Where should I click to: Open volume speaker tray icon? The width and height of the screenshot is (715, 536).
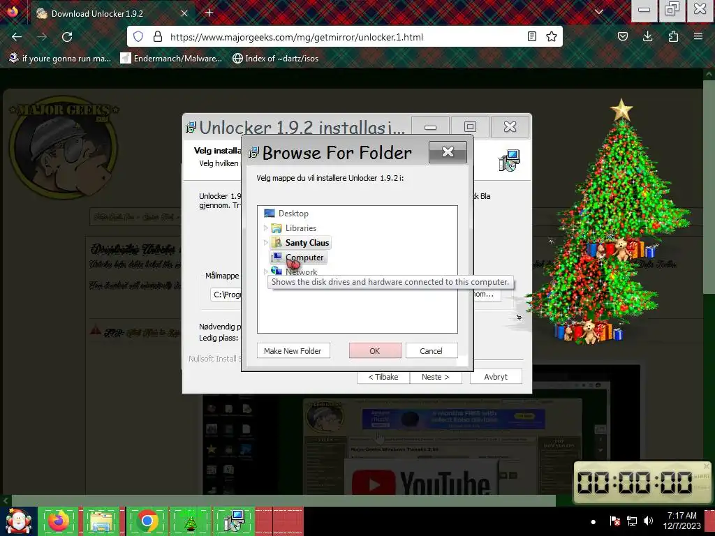pos(648,521)
